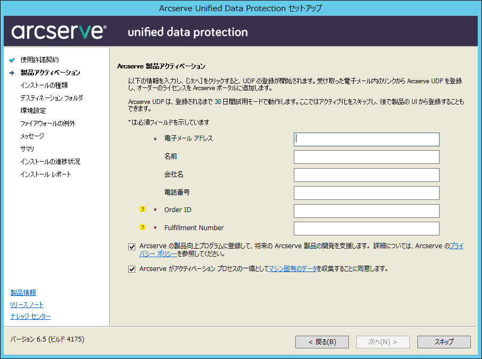Click the Fulfillment Number field label
Image resolution: width=482 pixels, height=359 pixels.
[194, 228]
